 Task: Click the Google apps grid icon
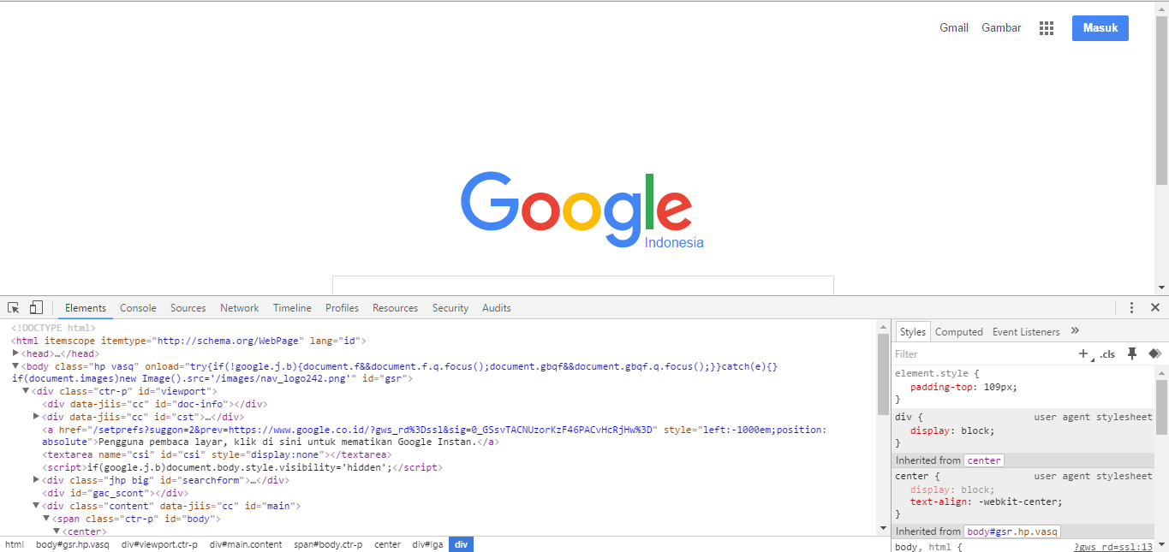point(1046,28)
